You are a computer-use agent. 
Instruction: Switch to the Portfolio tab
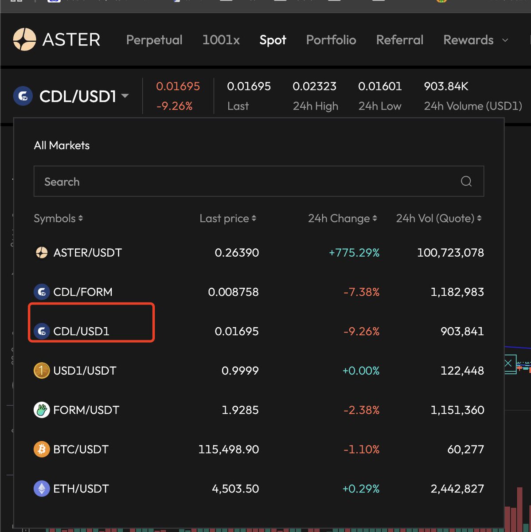coord(331,40)
